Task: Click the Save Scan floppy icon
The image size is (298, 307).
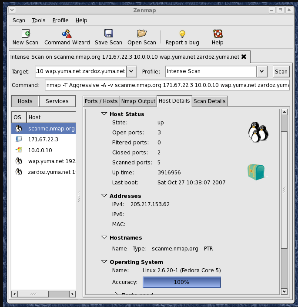Action: tap(109, 33)
